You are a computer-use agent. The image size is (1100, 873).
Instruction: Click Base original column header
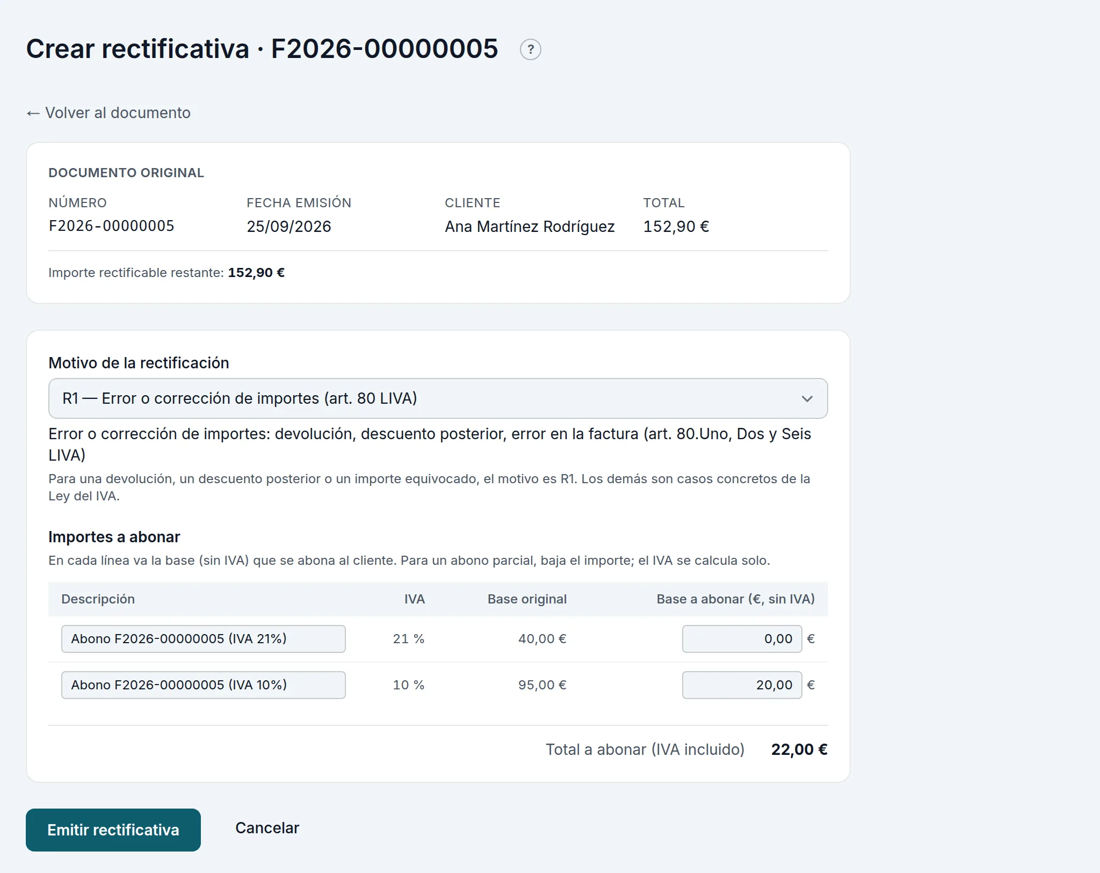click(x=527, y=599)
